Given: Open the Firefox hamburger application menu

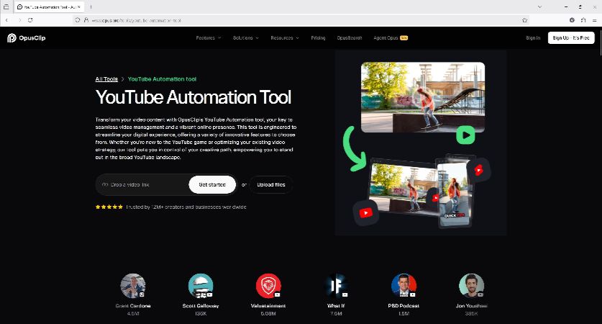Looking at the screenshot, I should pos(594,20).
